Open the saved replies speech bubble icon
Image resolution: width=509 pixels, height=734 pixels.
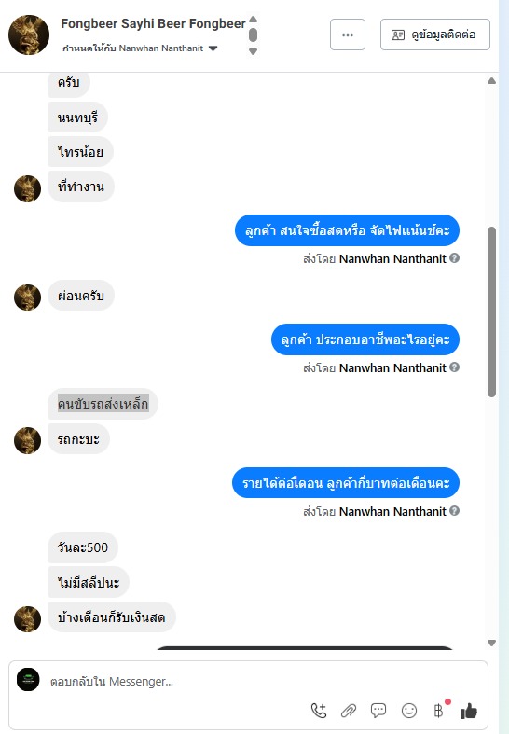(378, 710)
